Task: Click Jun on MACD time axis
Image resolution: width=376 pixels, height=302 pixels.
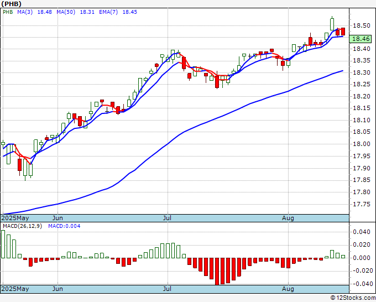Action: coord(58,289)
